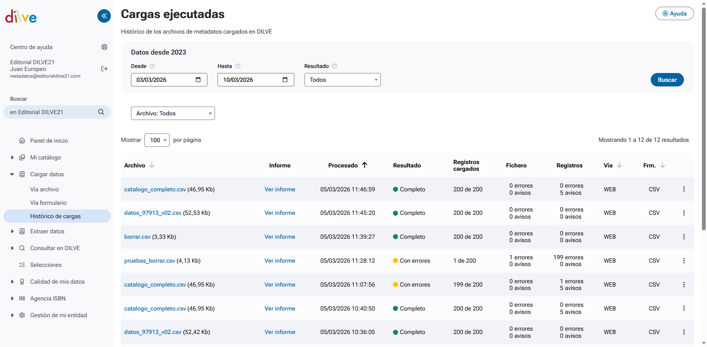Click the search magnifier icon in the sidebar
The height and width of the screenshot is (347, 707).
pyautogui.click(x=101, y=112)
